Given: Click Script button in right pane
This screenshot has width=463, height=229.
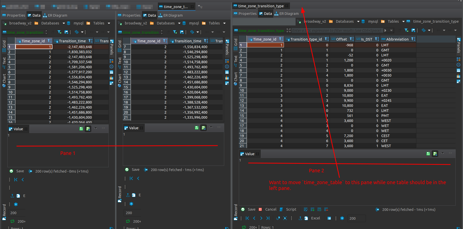Looking at the screenshot, I should [x=288, y=209].
